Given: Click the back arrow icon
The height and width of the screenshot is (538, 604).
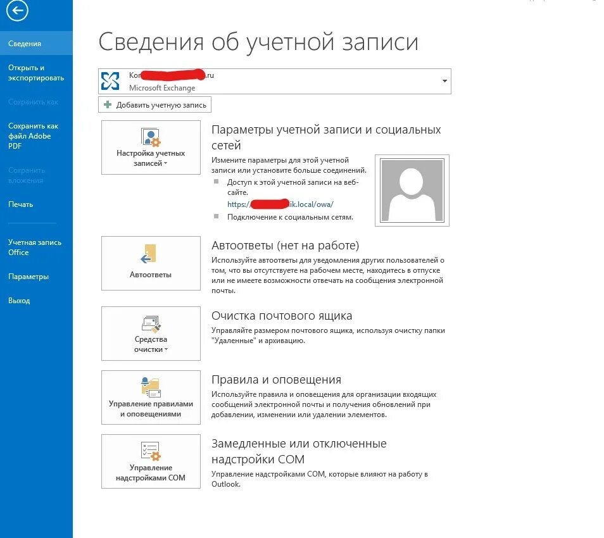Looking at the screenshot, I should [17, 11].
